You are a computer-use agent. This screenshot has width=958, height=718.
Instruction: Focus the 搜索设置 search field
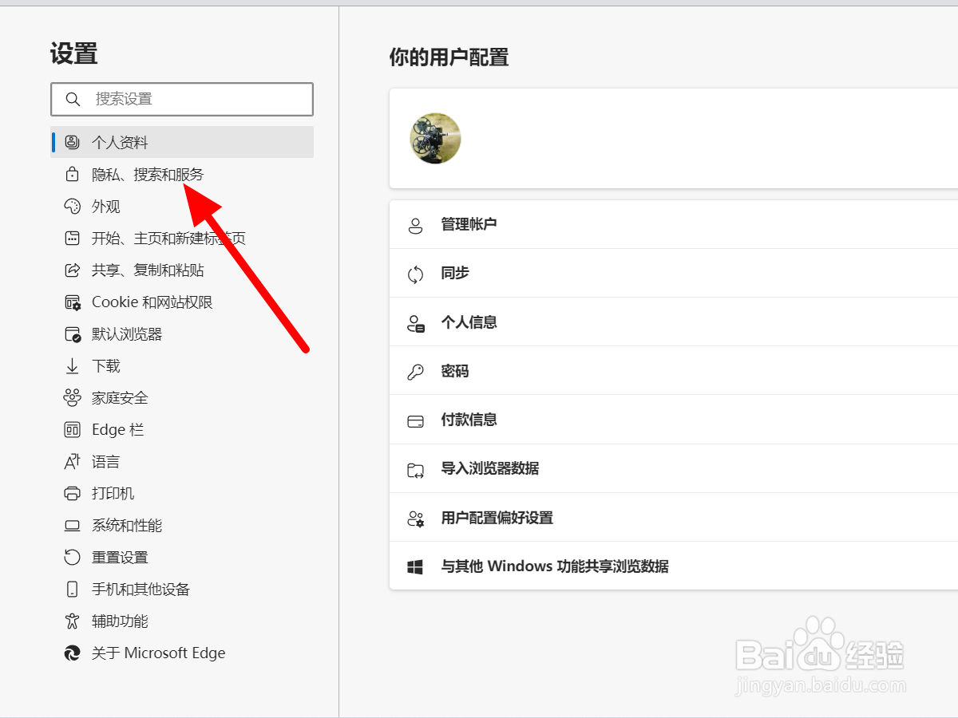coord(182,99)
